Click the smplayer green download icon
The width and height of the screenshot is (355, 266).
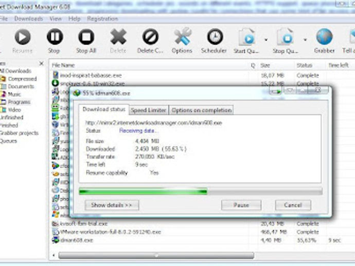56,83
